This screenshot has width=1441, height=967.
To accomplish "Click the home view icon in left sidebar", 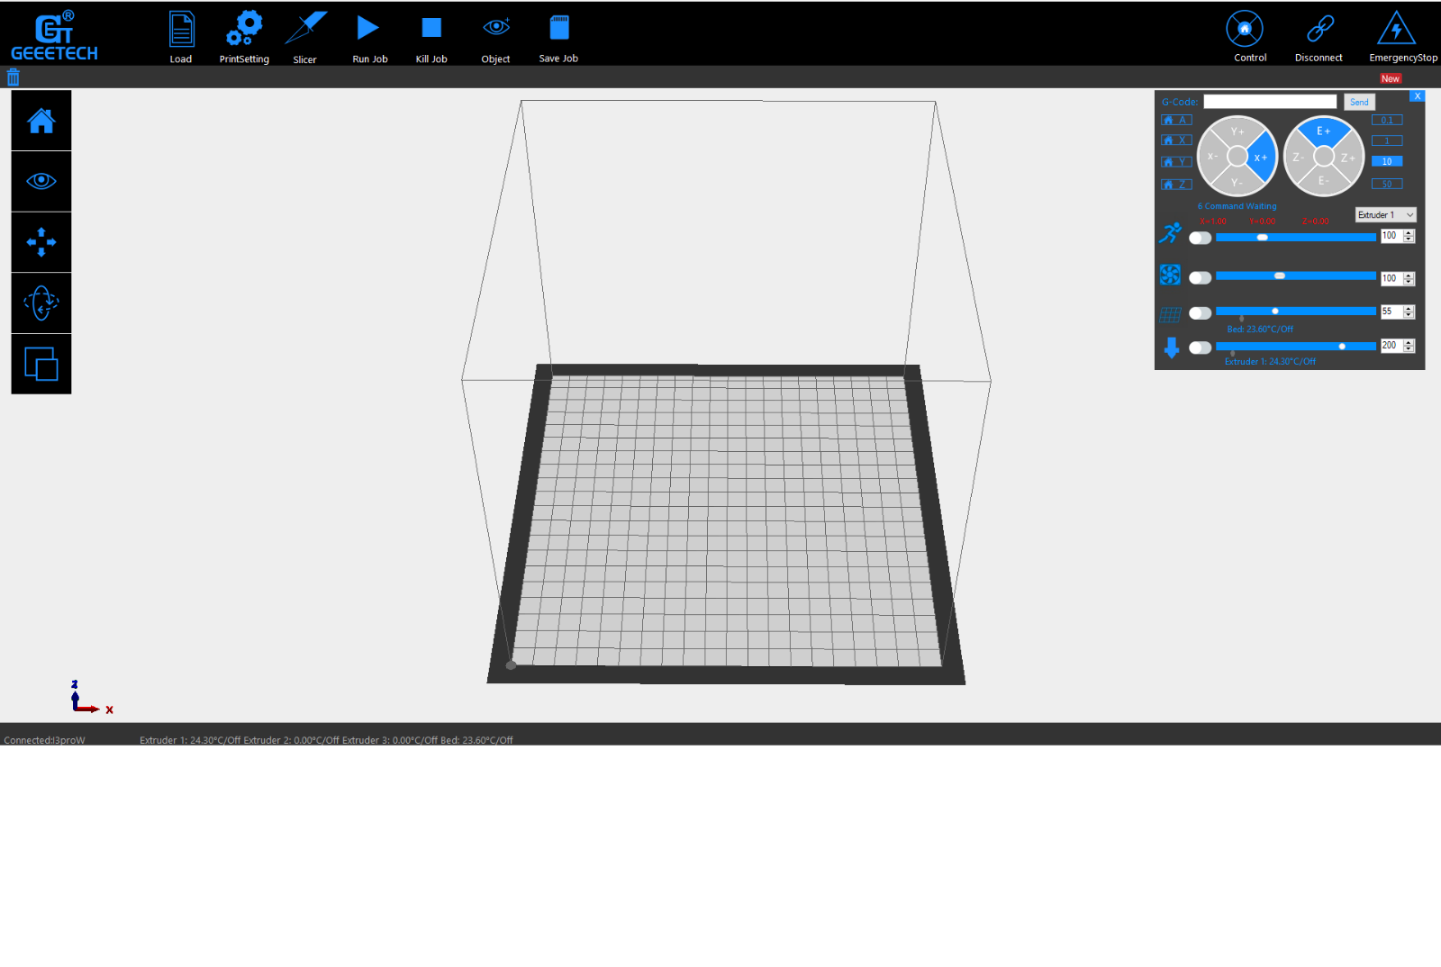I will click(41, 121).
